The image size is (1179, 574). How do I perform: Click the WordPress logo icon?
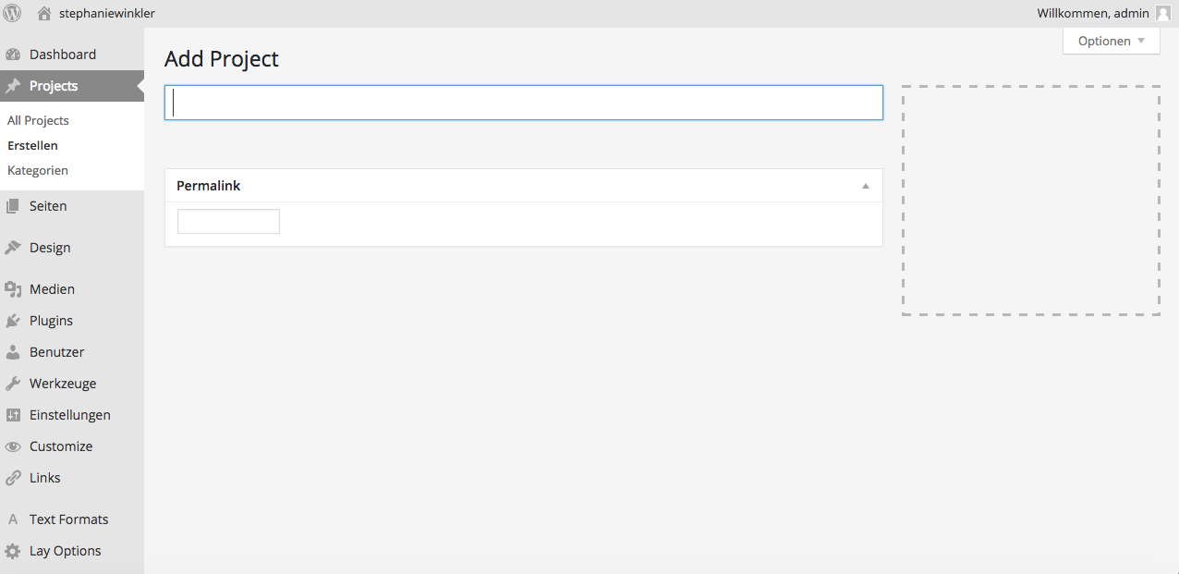click(x=13, y=13)
